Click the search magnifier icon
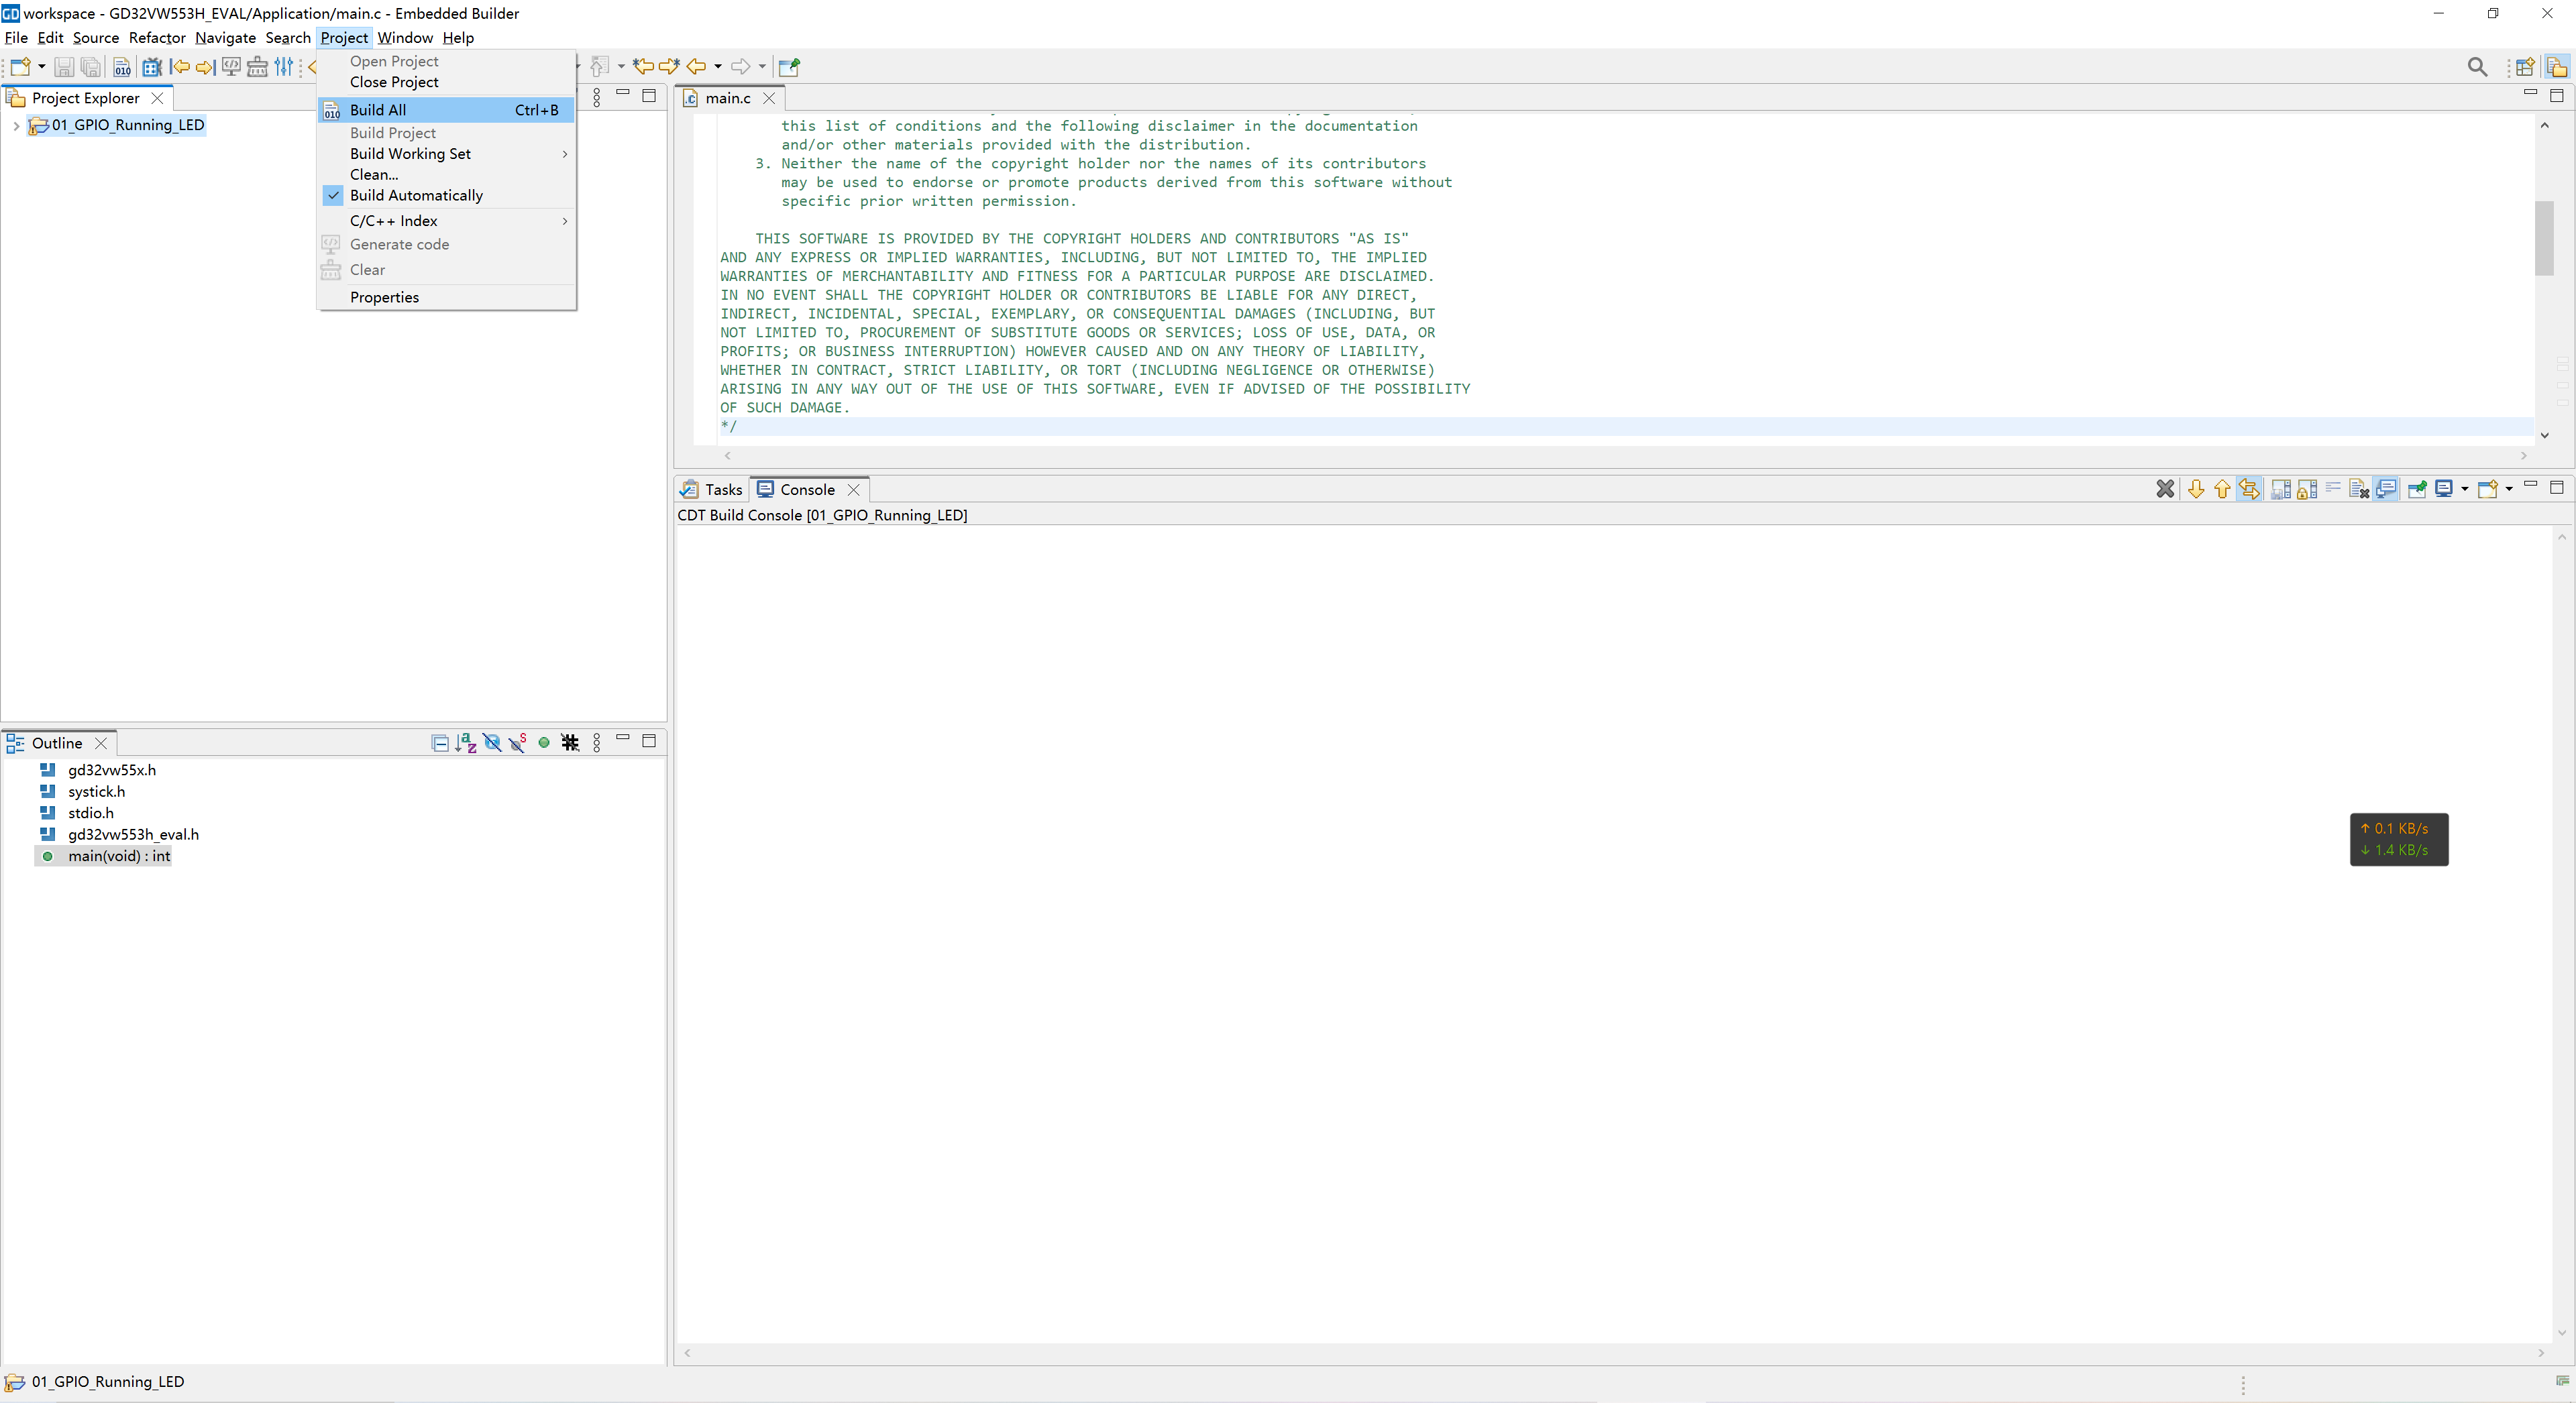 2477,67
